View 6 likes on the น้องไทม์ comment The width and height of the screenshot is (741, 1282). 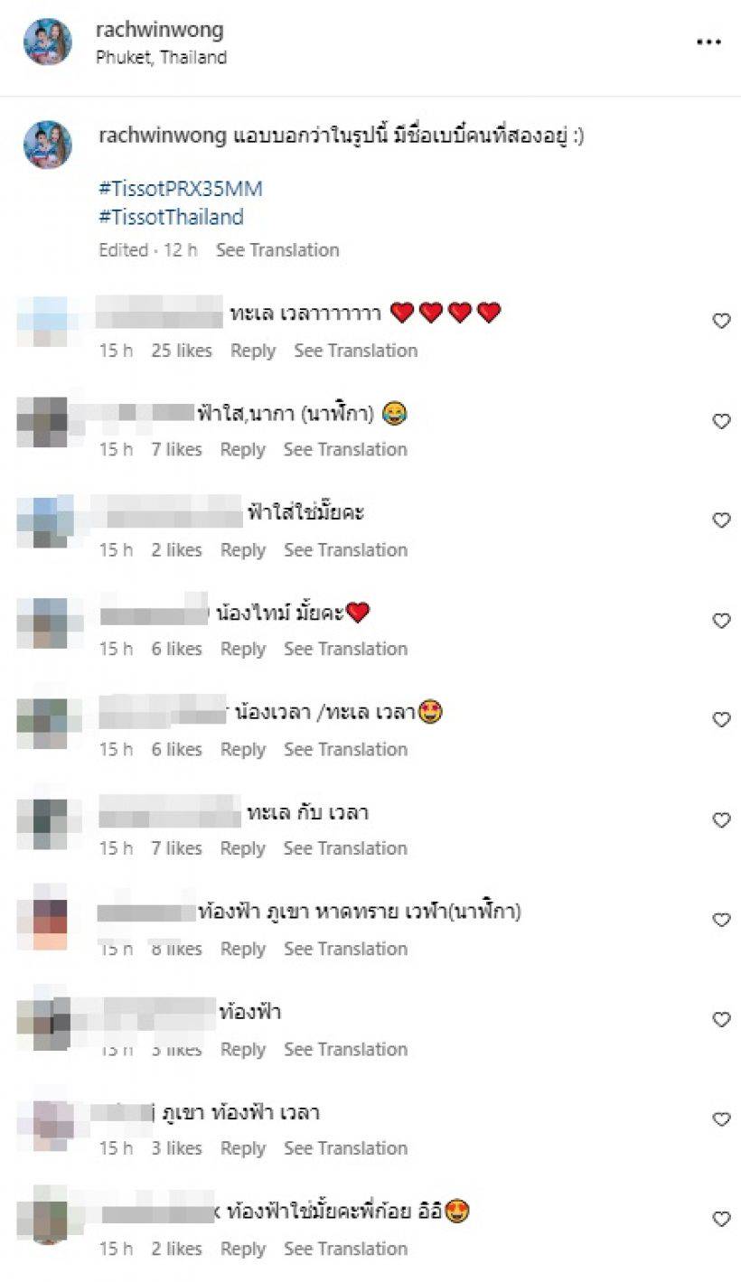[x=176, y=650]
